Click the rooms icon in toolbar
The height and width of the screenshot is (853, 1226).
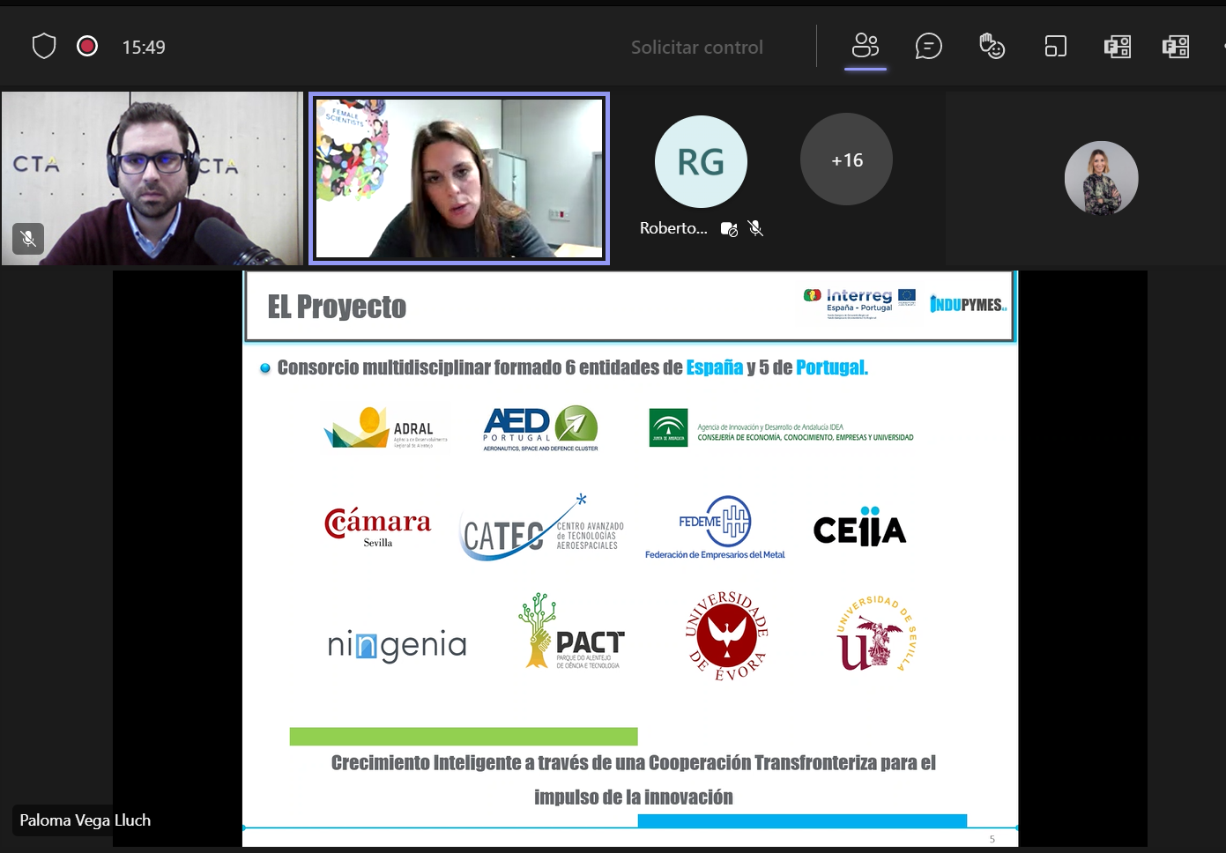[x=1055, y=46]
